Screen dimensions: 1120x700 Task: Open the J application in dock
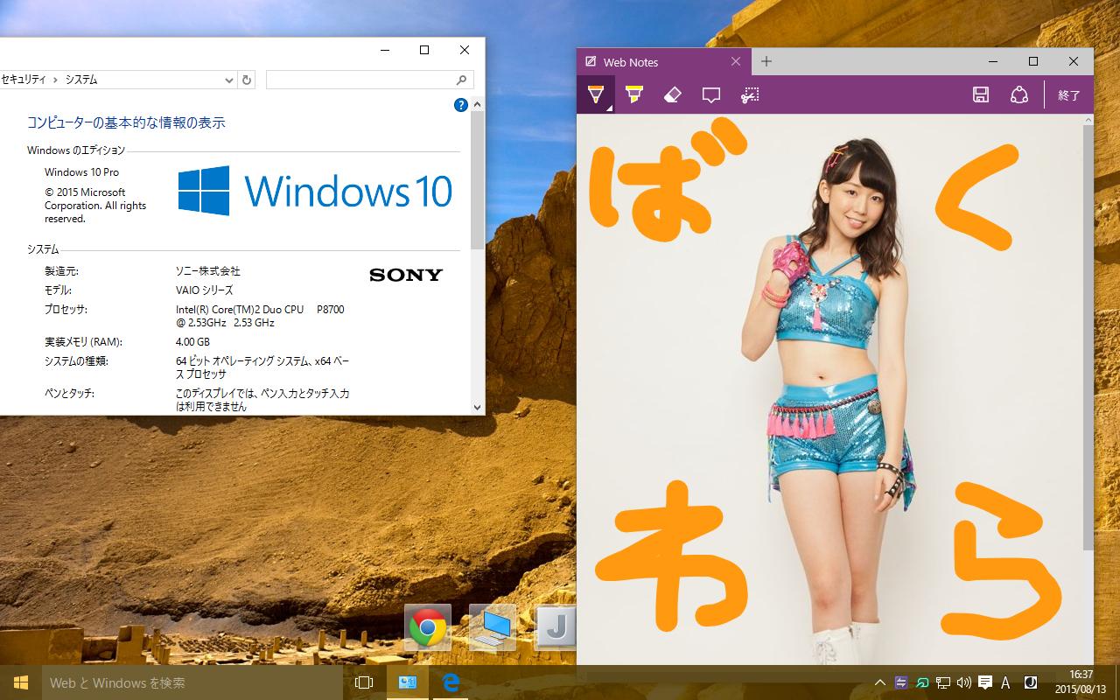(556, 627)
